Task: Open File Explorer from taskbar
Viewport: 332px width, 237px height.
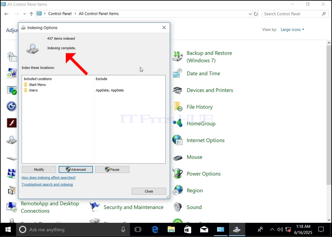Action: pyautogui.click(x=171, y=230)
